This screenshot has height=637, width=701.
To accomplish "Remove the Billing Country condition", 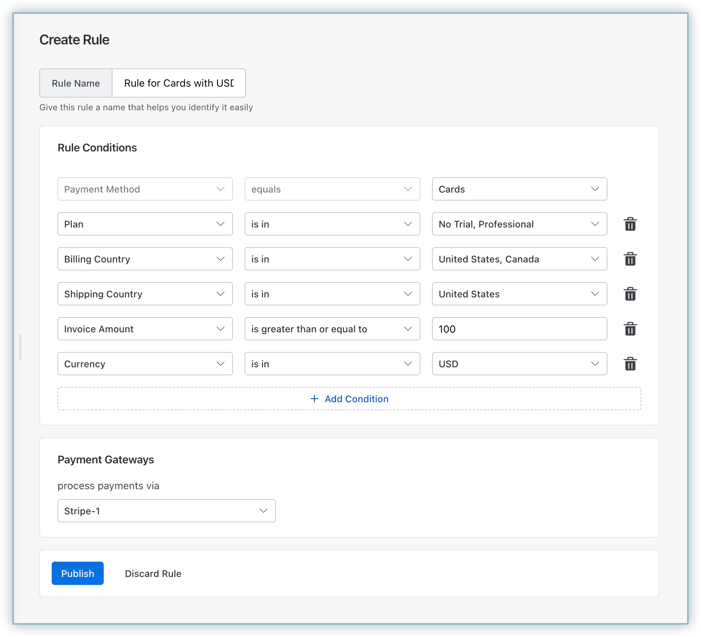I will [x=630, y=259].
